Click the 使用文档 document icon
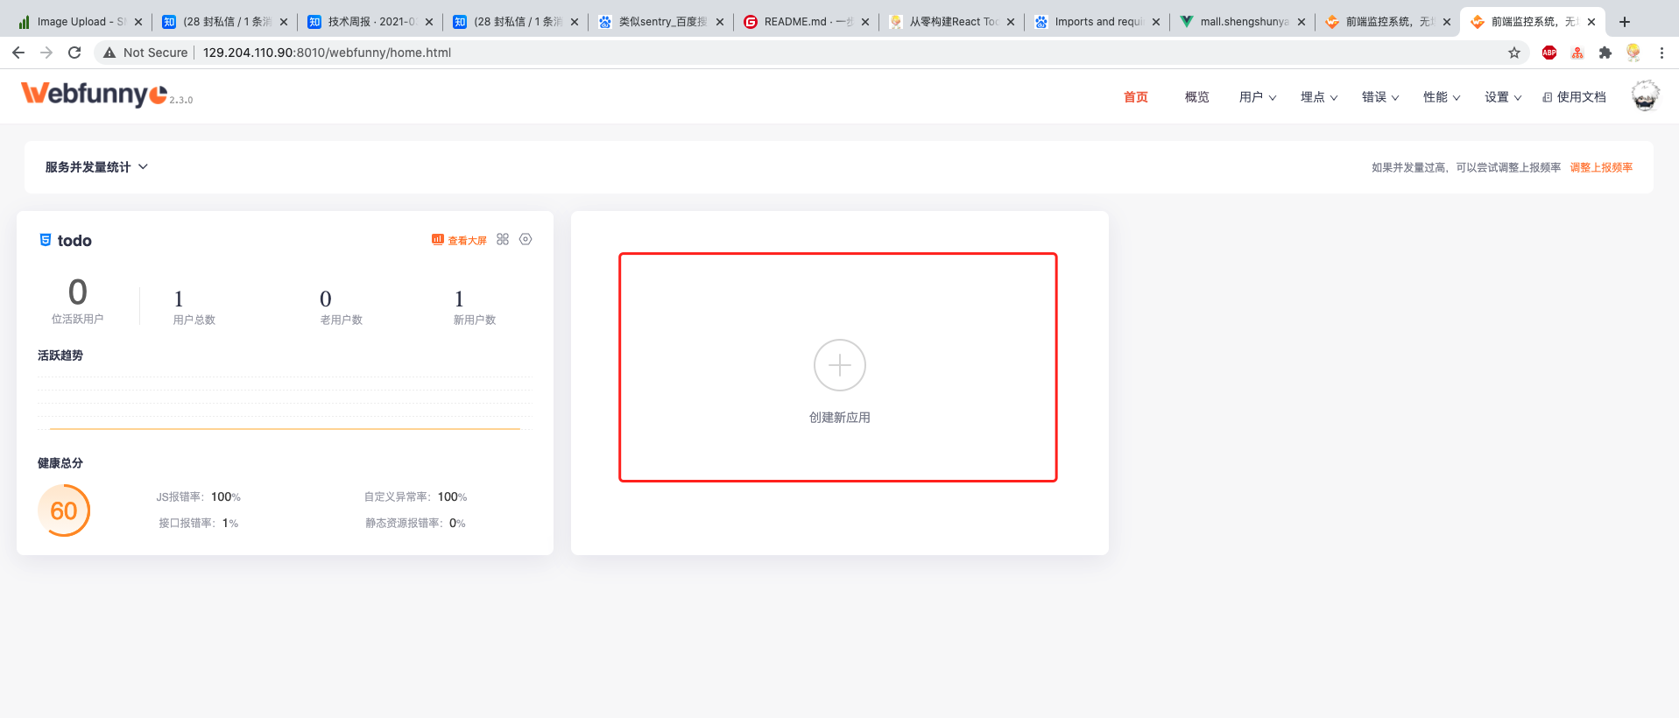Image resolution: width=1679 pixels, height=718 pixels. [x=1548, y=97]
